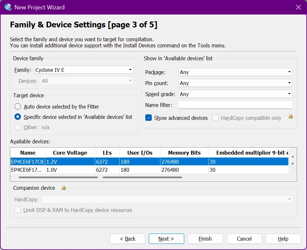Image resolution: width=307 pixels, height=250 pixels.
Task: Sort devices by User I/Os column header
Action: pyautogui.click(x=140, y=153)
